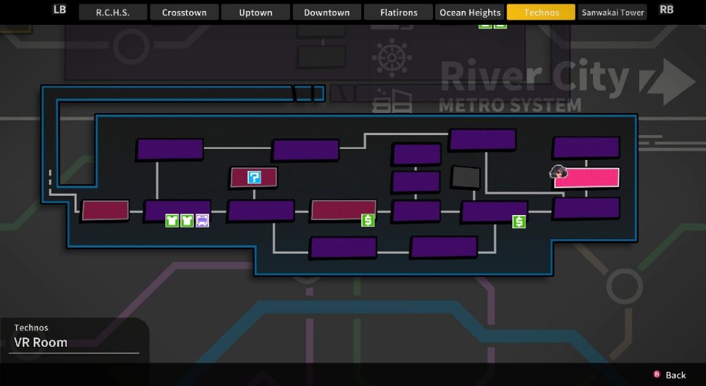Select the red room containing the question mark
The image size is (706, 386).
tap(254, 177)
